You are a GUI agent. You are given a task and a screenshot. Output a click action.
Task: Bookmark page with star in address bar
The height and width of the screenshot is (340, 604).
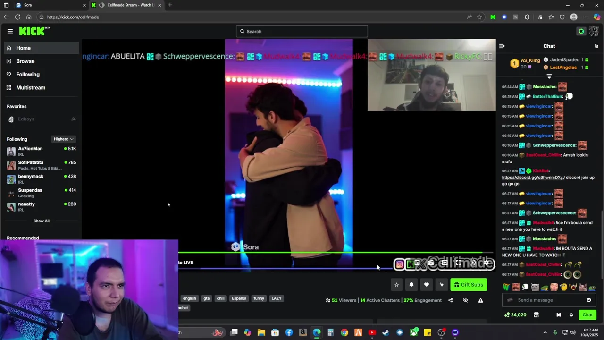(479, 17)
